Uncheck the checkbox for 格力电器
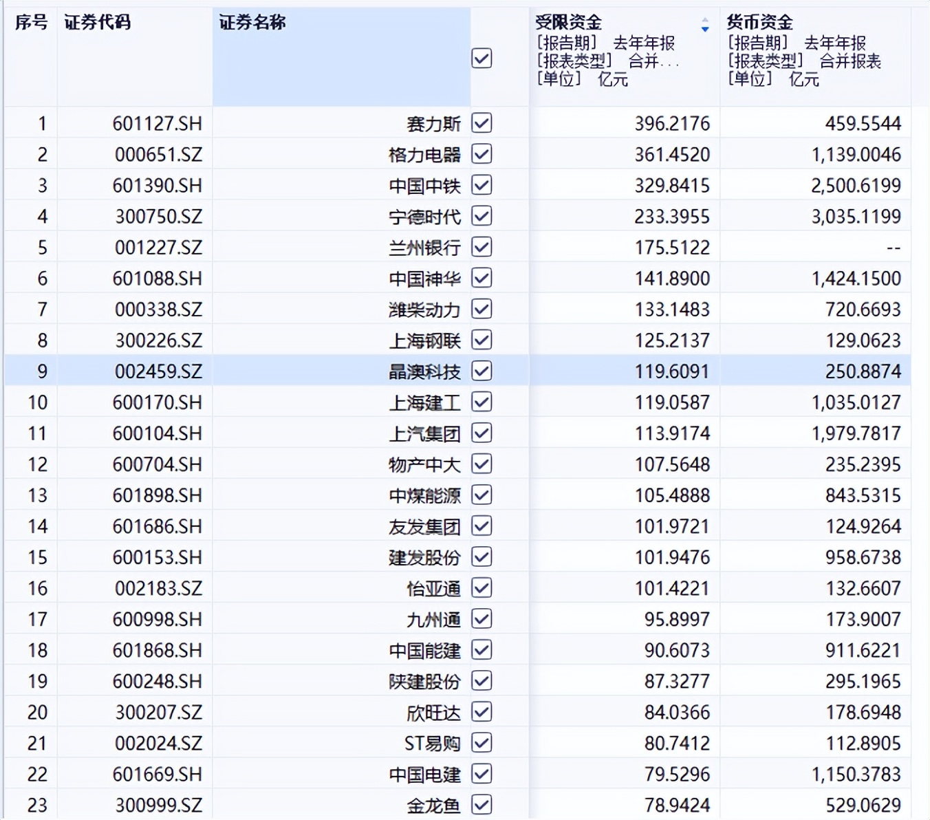This screenshot has height=820, width=930. coord(482,154)
